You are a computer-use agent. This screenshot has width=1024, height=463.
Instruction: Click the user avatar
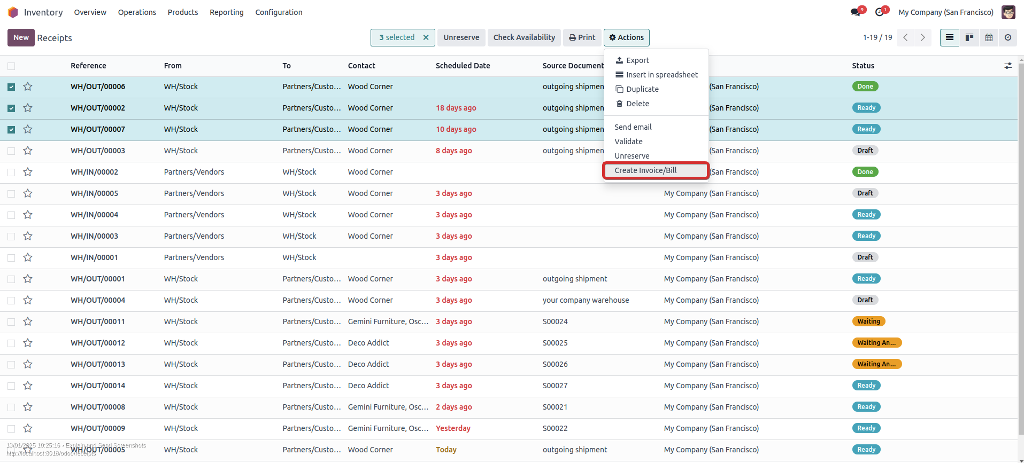1008,12
